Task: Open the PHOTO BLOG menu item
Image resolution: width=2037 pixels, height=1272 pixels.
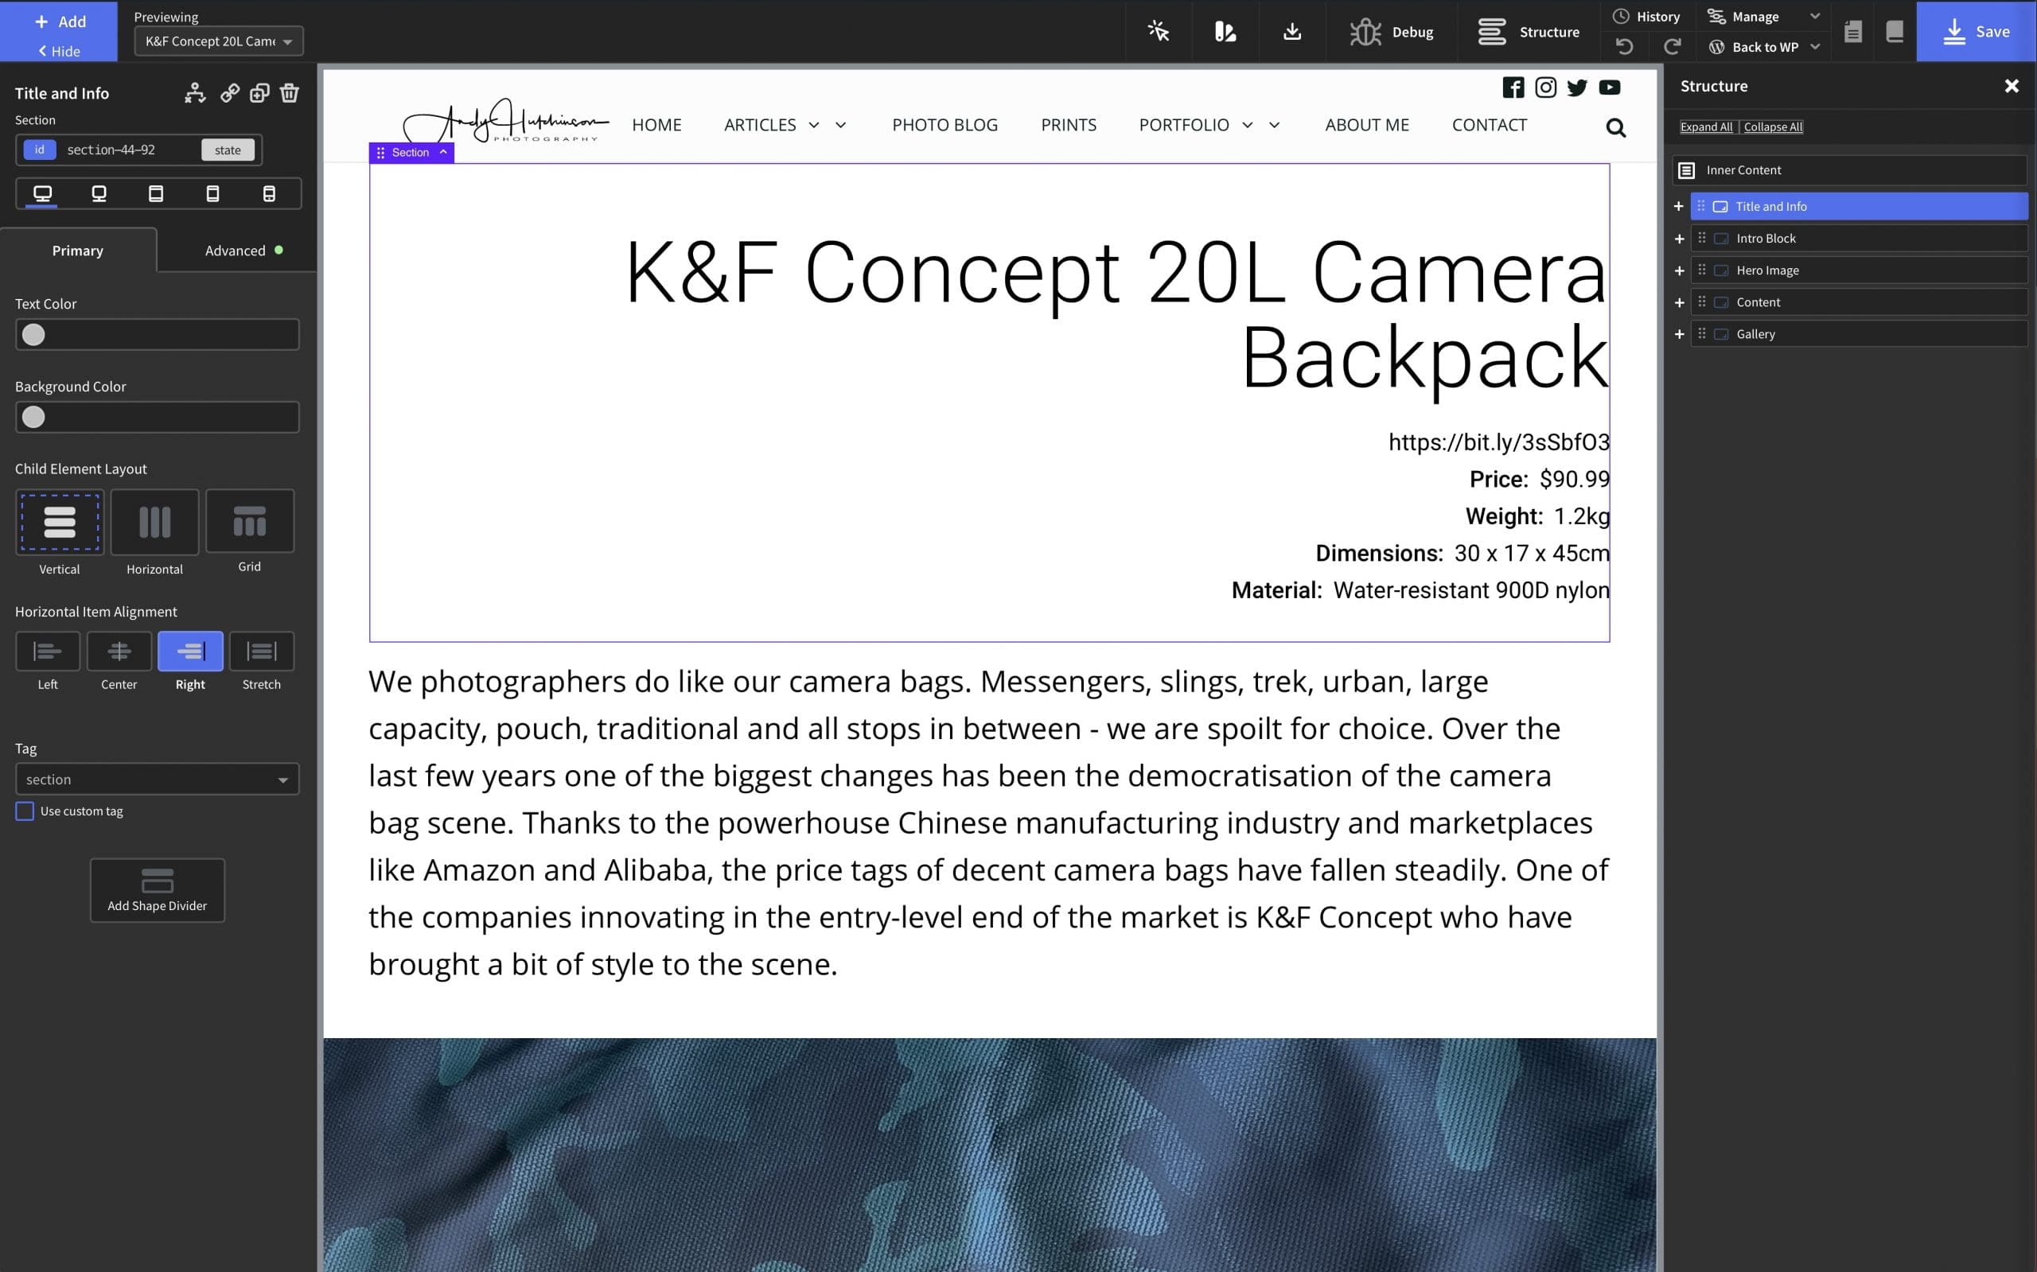Action: pos(944,125)
